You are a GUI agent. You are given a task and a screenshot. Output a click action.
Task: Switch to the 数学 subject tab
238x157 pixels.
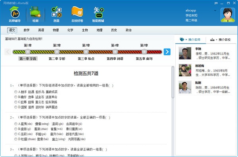27,30
